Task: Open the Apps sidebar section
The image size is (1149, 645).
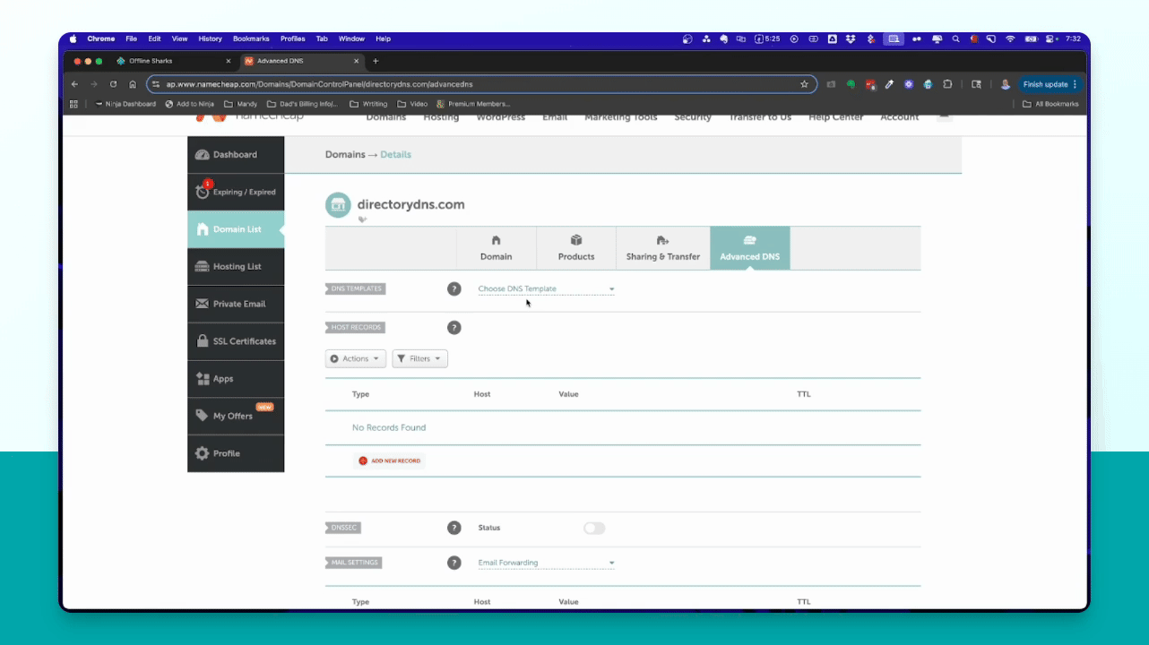Action: click(236, 379)
